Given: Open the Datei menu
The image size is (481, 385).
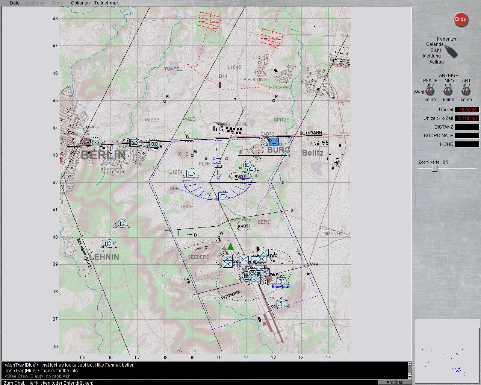Looking at the screenshot, I should (15, 3).
